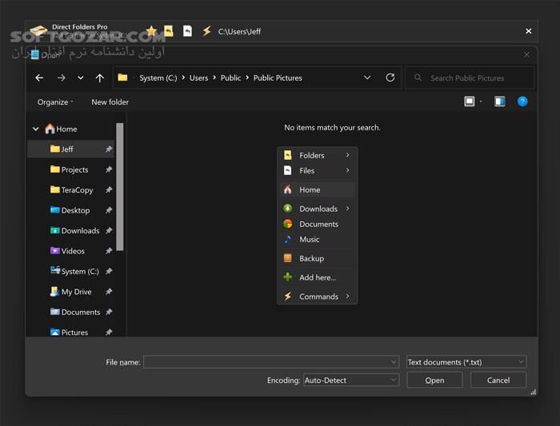This screenshot has width=560, height=426.
Task: Click the Cancel button
Action: [x=498, y=380]
